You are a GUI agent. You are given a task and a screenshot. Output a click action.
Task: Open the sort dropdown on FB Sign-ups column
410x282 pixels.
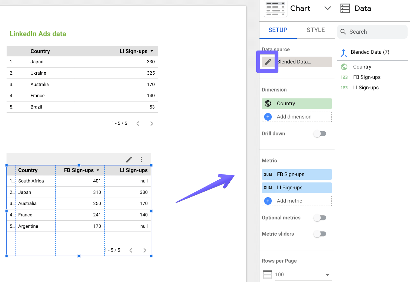click(98, 170)
